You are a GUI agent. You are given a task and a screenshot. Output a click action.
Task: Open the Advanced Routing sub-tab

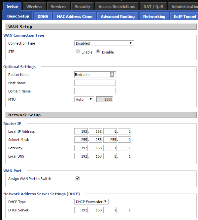click(118, 17)
